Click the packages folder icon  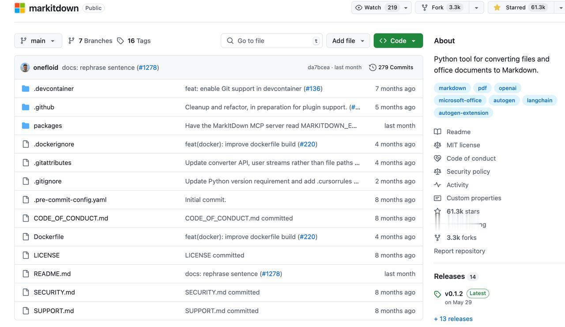pos(26,126)
